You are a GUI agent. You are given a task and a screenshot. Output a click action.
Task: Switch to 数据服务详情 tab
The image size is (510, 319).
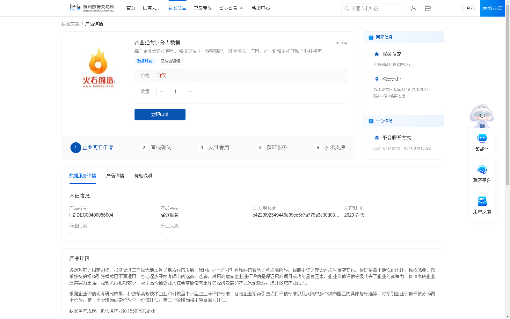pyautogui.click(x=83, y=176)
